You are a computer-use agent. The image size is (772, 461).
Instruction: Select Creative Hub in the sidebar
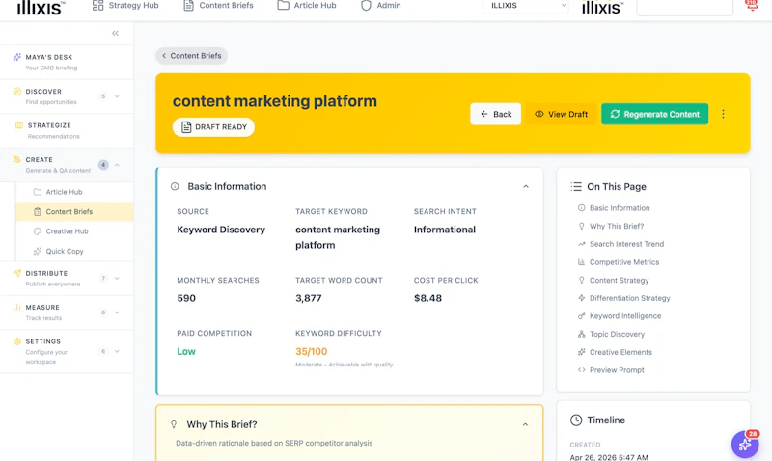click(x=75, y=231)
